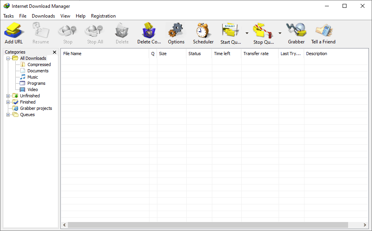Open the Help menu
Image resolution: width=372 pixels, height=231 pixels.
click(81, 16)
